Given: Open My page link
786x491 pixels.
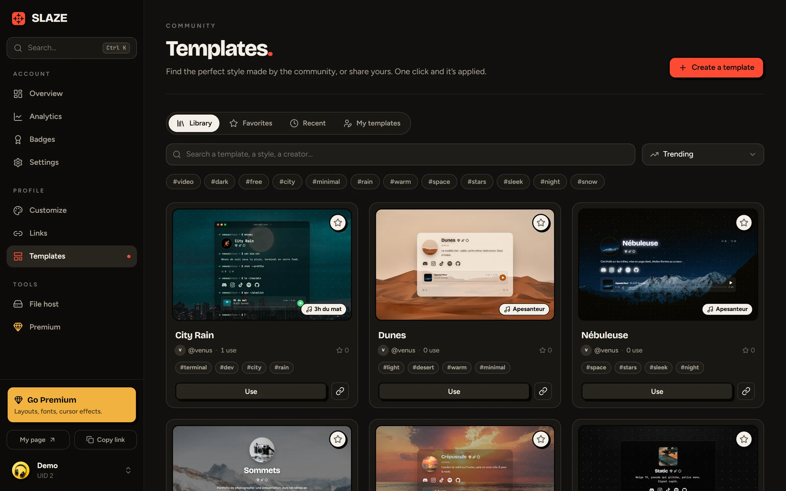Looking at the screenshot, I should [x=38, y=440].
